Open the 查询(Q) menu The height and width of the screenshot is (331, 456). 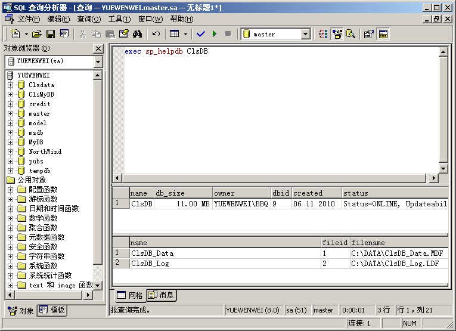point(89,19)
